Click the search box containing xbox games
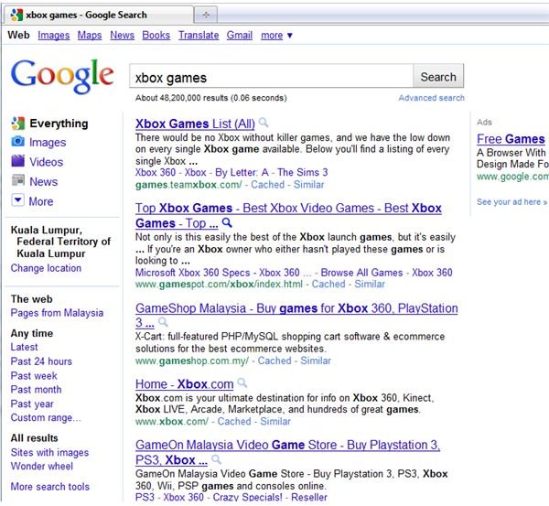Viewport: 549px width, 506px height. pos(272,76)
